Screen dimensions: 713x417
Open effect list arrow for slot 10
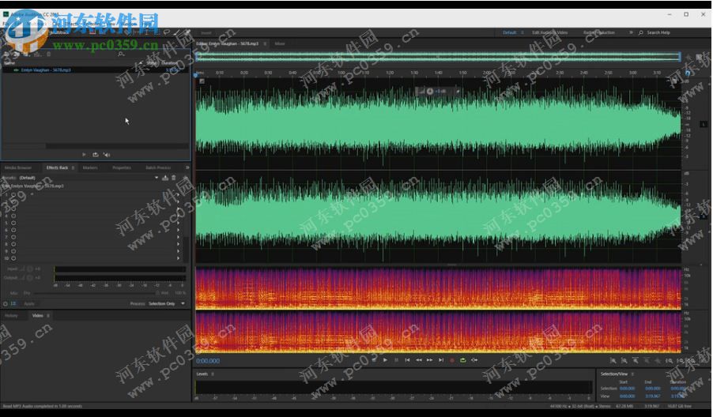click(178, 258)
